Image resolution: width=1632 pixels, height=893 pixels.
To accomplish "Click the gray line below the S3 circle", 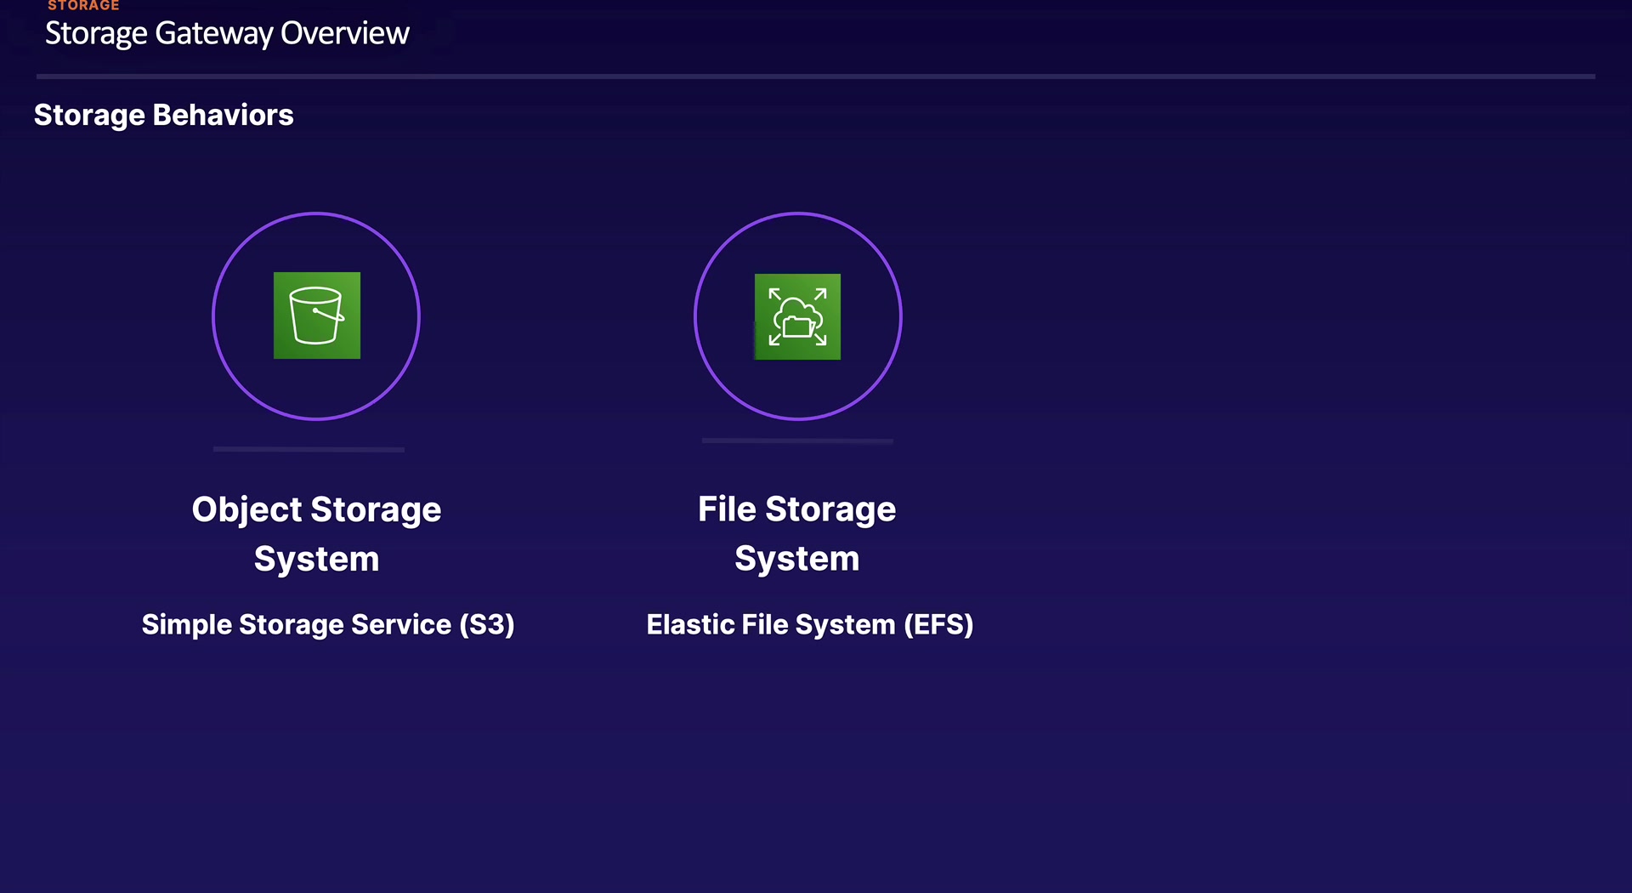I will (x=309, y=449).
